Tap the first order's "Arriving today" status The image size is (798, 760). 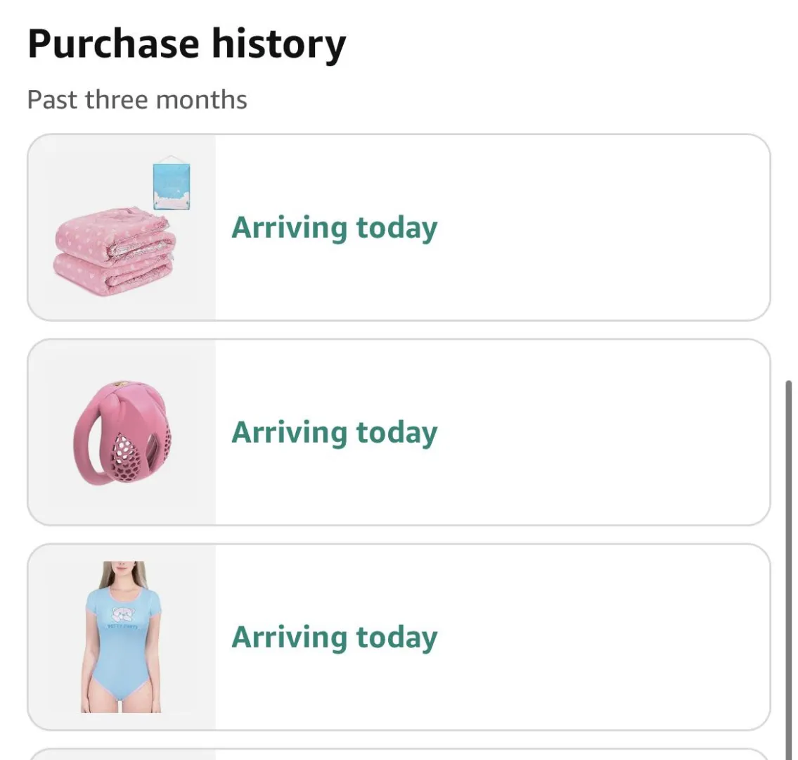335,228
